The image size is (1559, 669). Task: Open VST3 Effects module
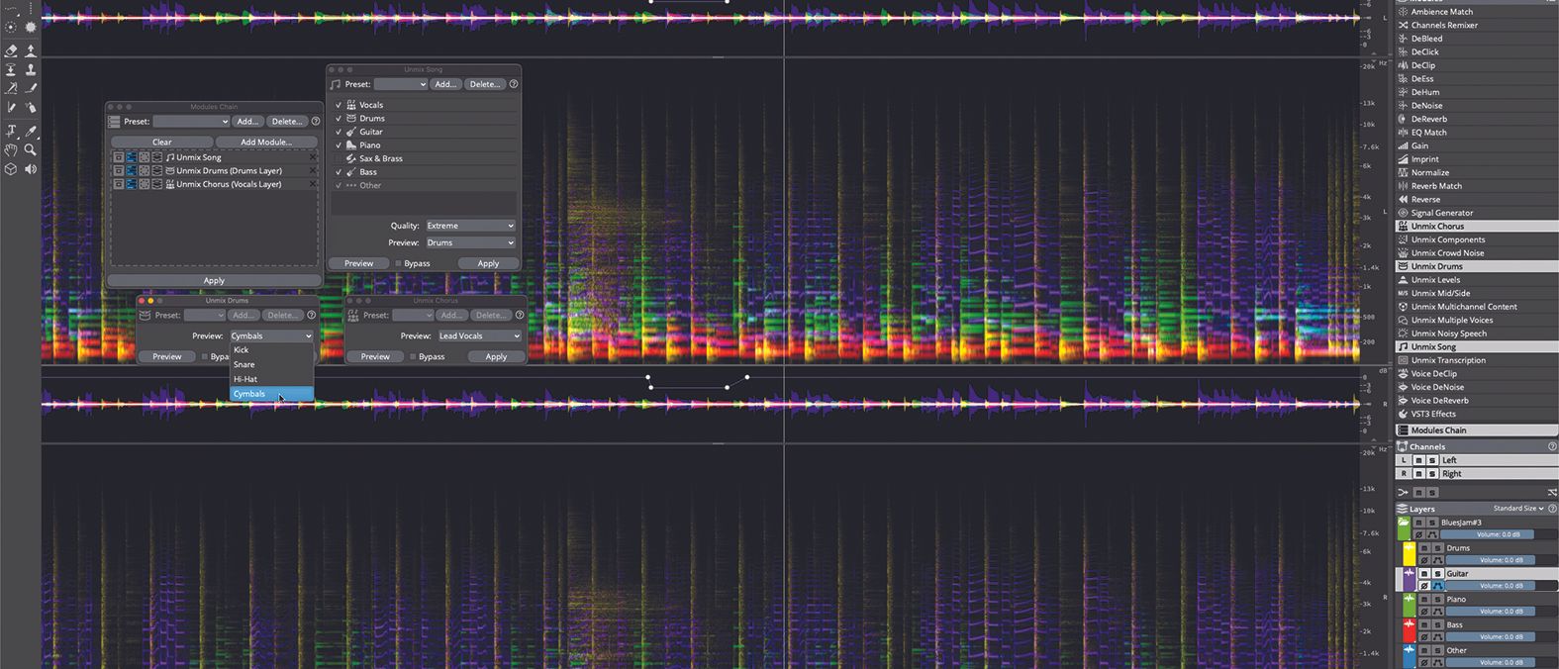[1477, 414]
